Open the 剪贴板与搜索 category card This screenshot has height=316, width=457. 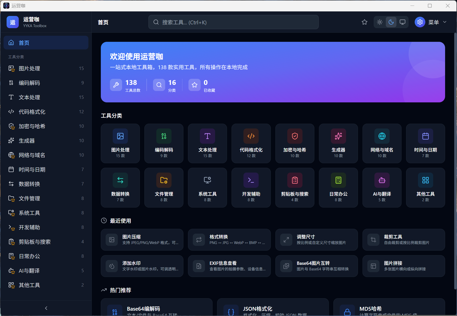(295, 188)
